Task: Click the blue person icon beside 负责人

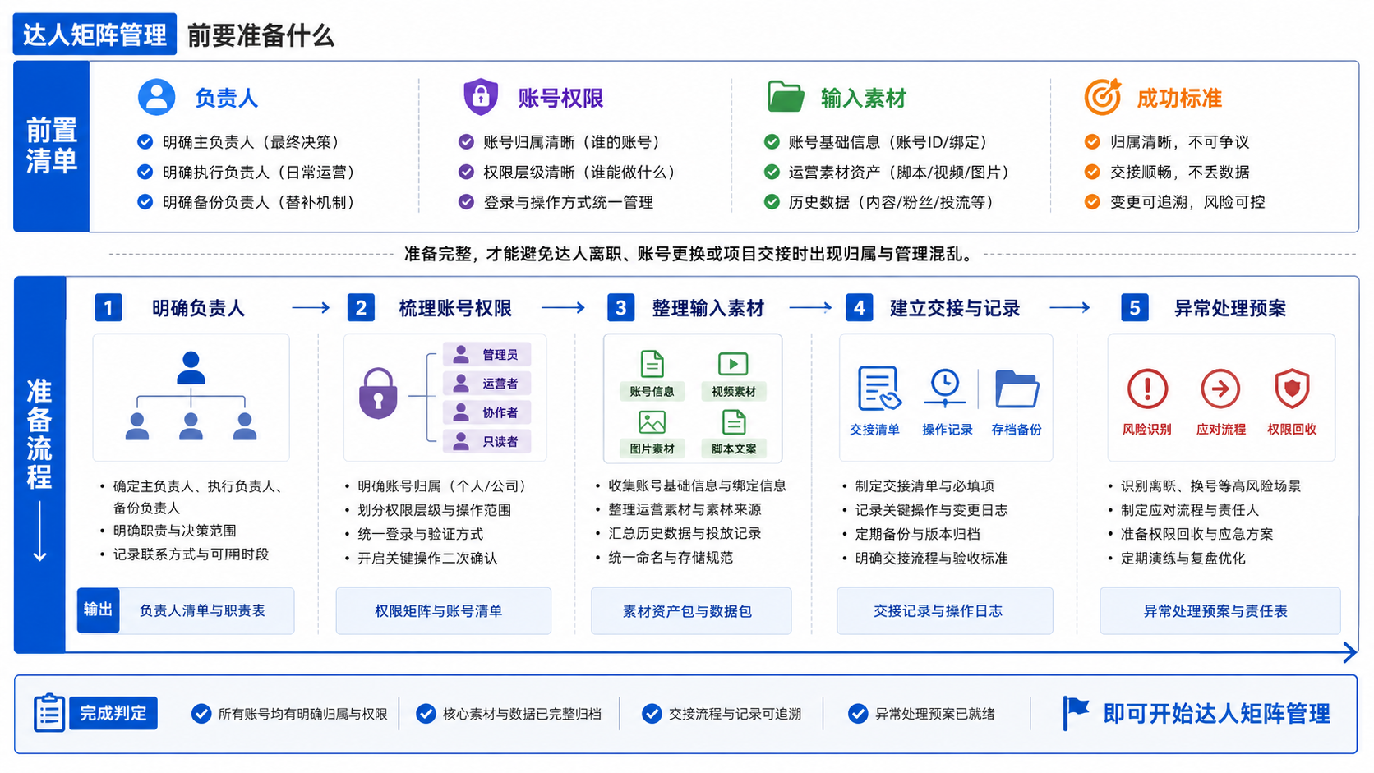Action: (156, 98)
